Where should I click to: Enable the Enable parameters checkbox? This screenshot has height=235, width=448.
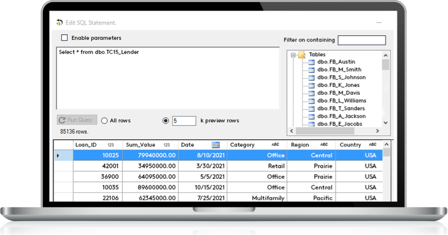pos(64,38)
